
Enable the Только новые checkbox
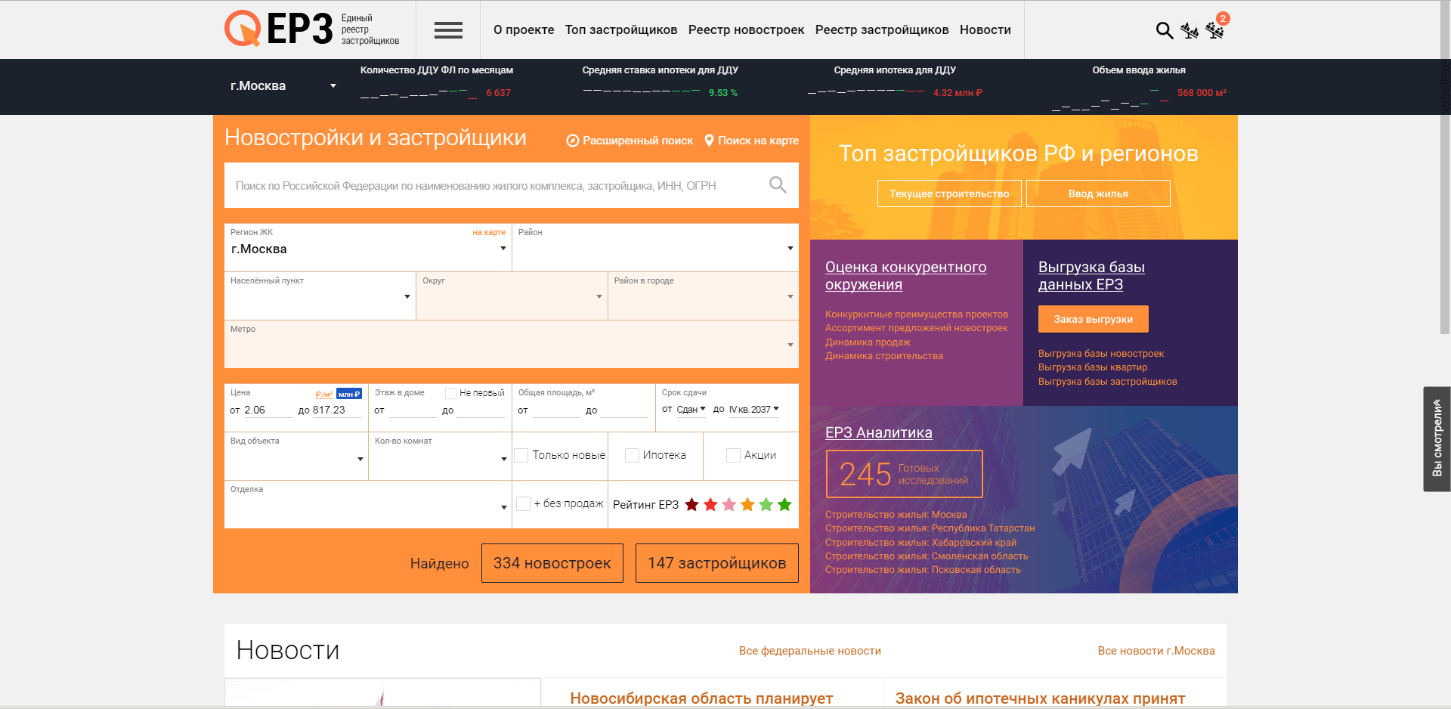click(521, 455)
